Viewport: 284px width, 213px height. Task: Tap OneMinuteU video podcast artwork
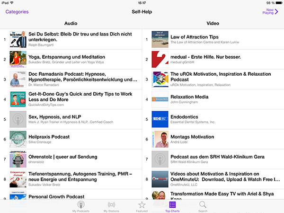coord(160,179)
